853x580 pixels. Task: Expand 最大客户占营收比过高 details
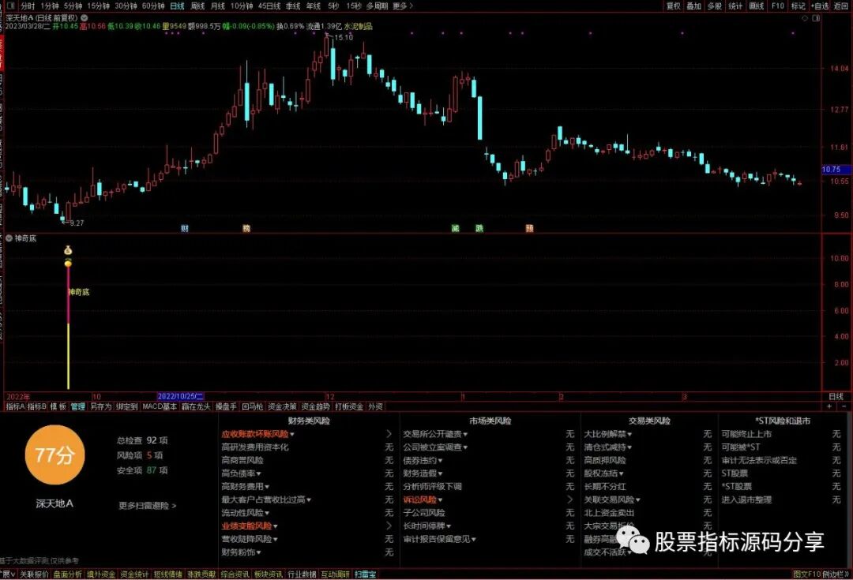(309, 500)
